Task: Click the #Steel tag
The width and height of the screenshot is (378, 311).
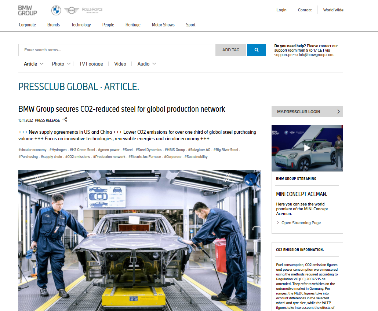Action: [127, 150]
